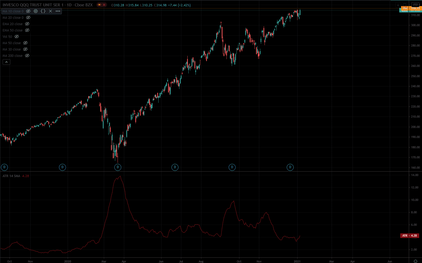Click the December 2020 dividend marker
The width and height of the screenshot is (422, 263).
coord(290,167)
